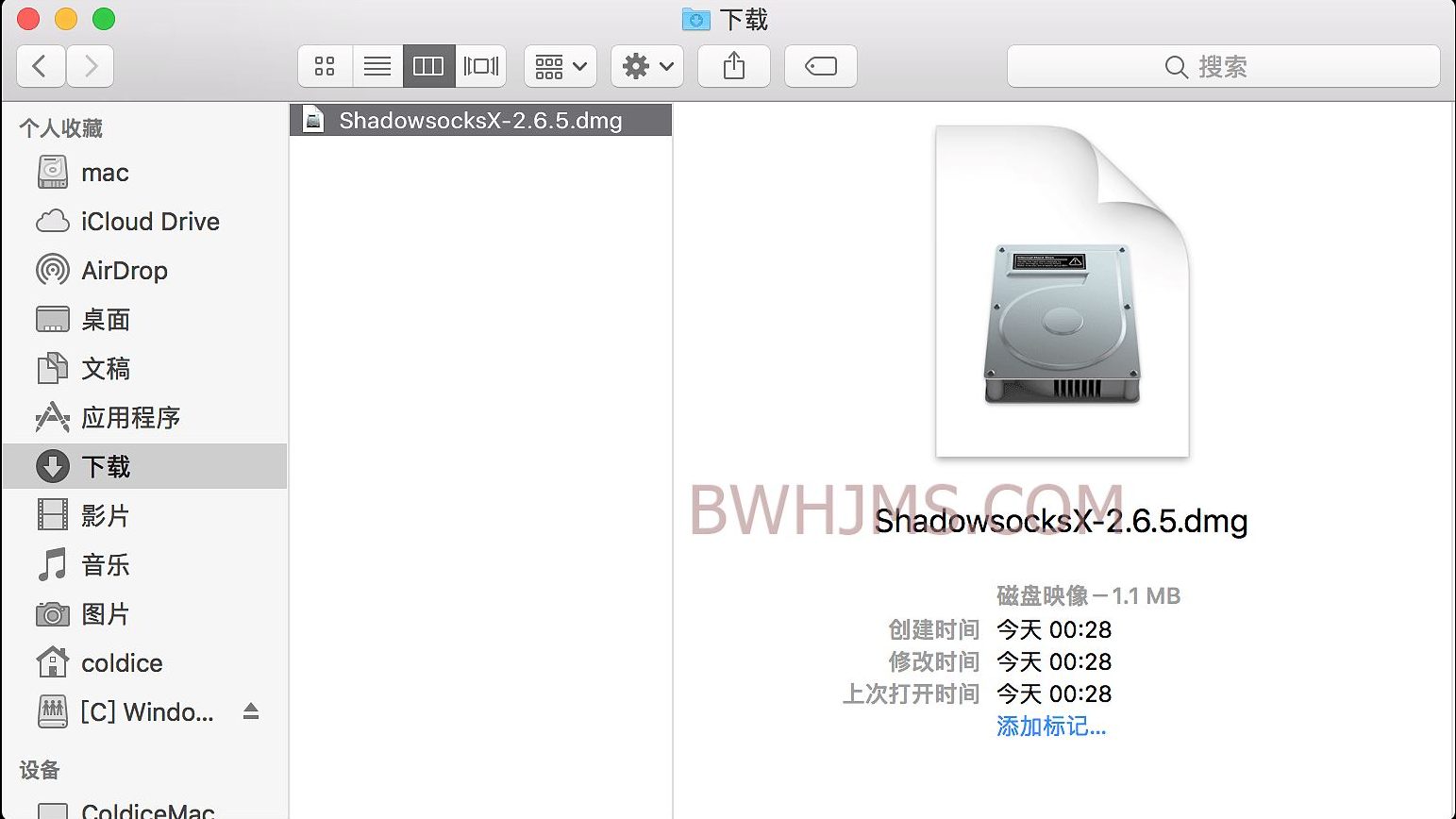
Task: Select 下载 downloads in sidebar
Action: click(145, 466)
